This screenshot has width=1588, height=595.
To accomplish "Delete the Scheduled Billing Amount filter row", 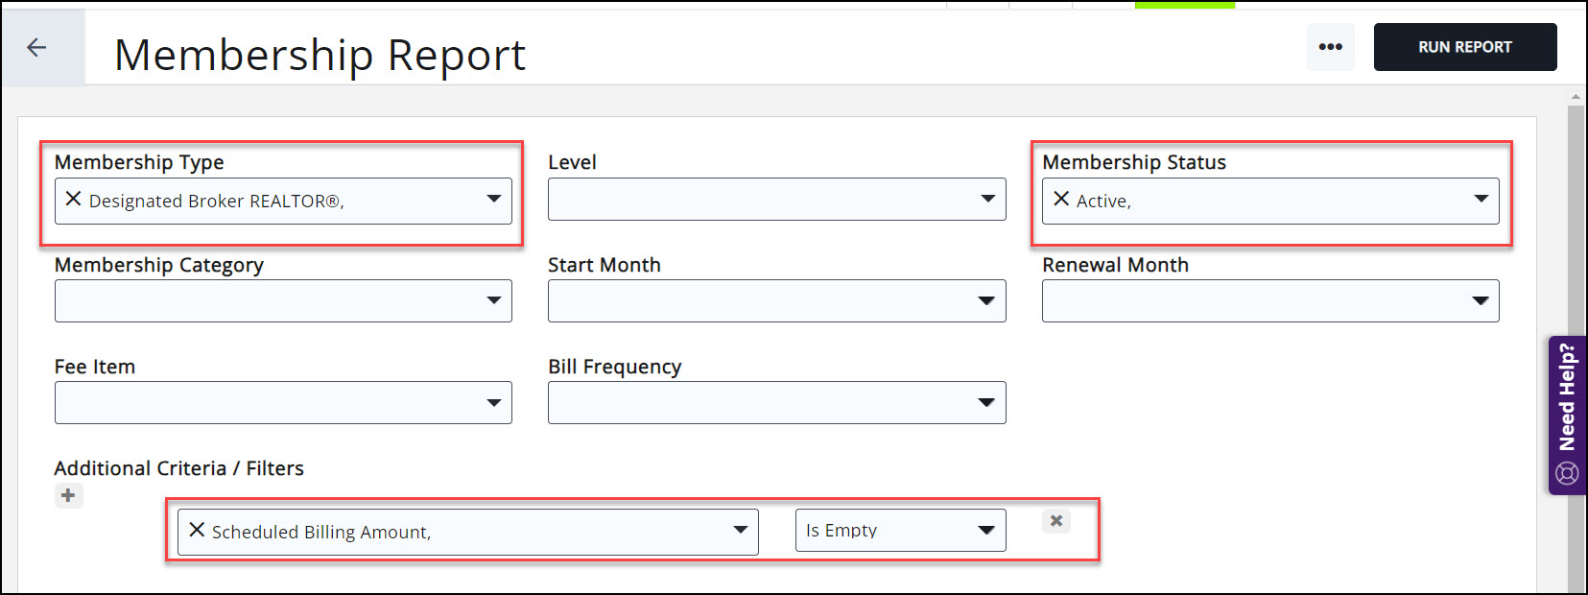I will pos(1055,521).
